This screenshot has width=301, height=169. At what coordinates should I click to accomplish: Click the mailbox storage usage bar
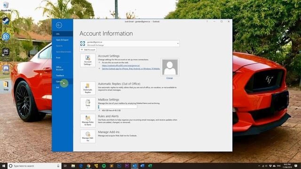[x=118, y=107]
